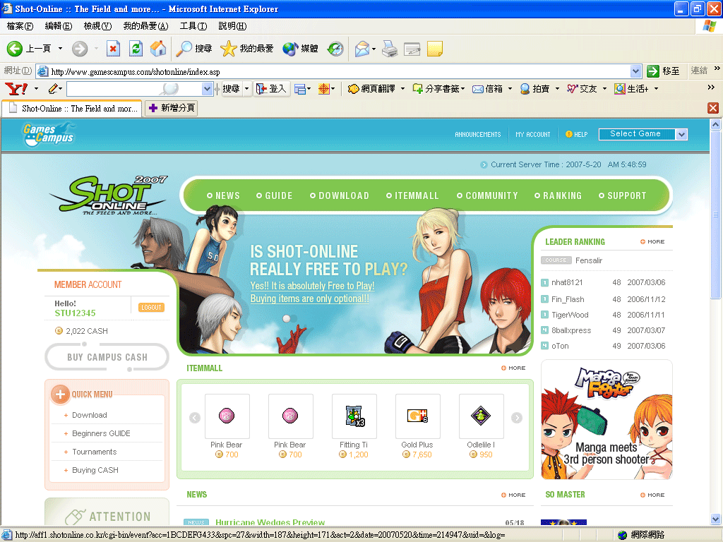723x542 pixels.
Task: Open the 檢視(V) menu
Action: click(97, 26)
